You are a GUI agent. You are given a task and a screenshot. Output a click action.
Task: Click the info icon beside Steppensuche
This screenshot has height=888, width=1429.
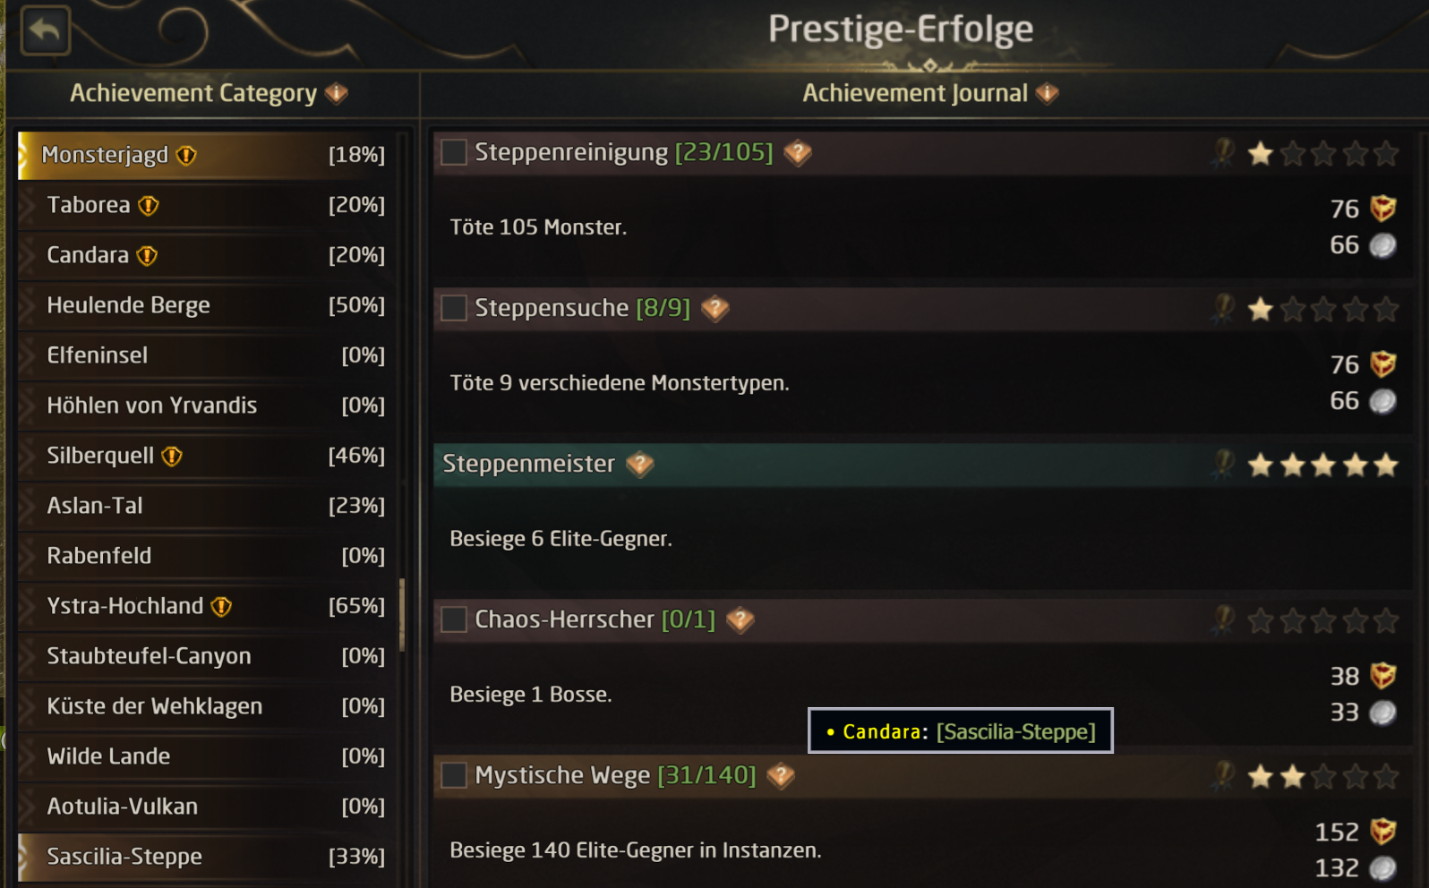pyautogui.click(x=714, y=309)
